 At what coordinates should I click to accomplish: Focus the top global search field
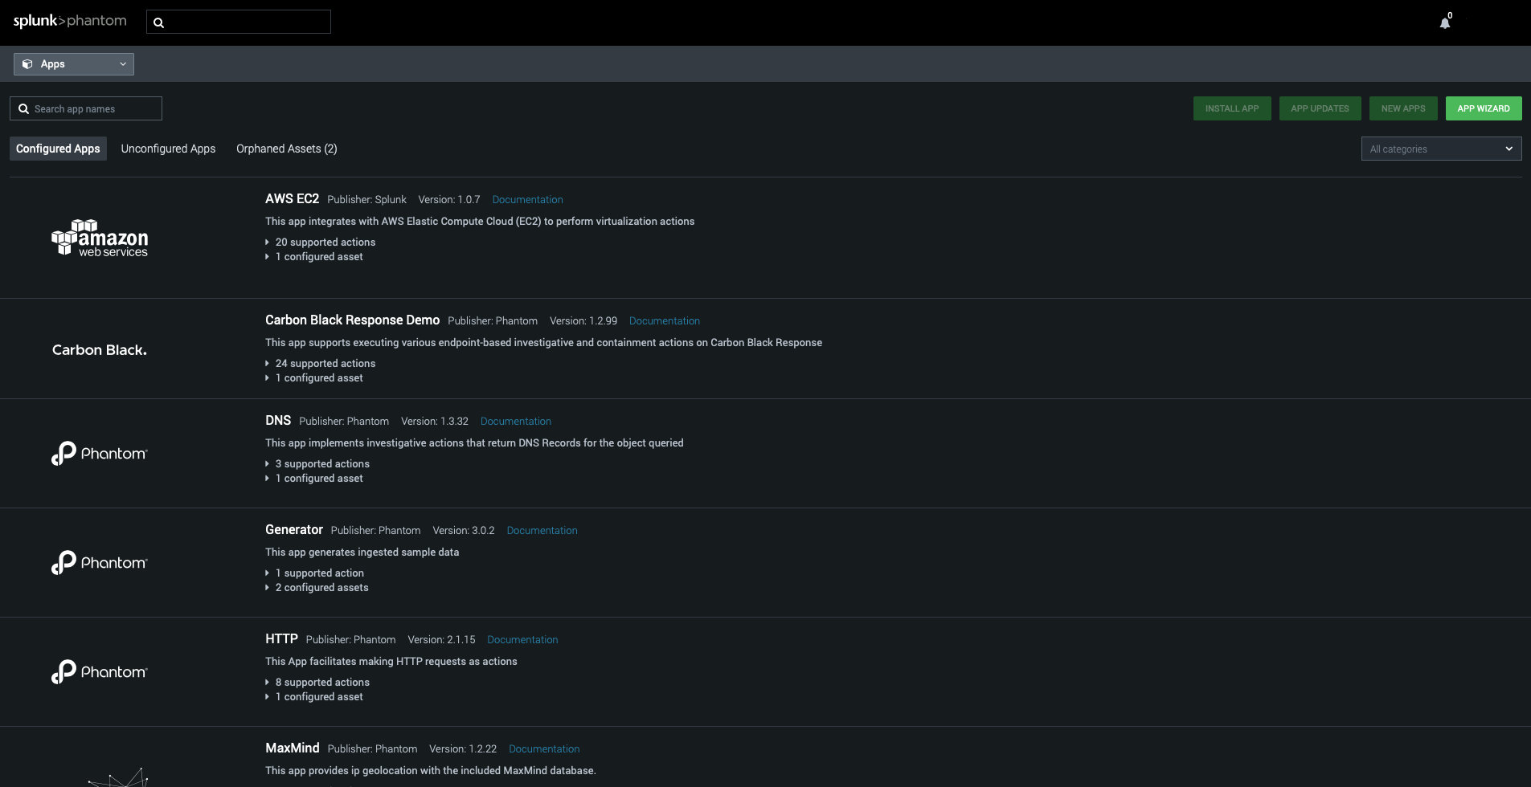point(239,22)
